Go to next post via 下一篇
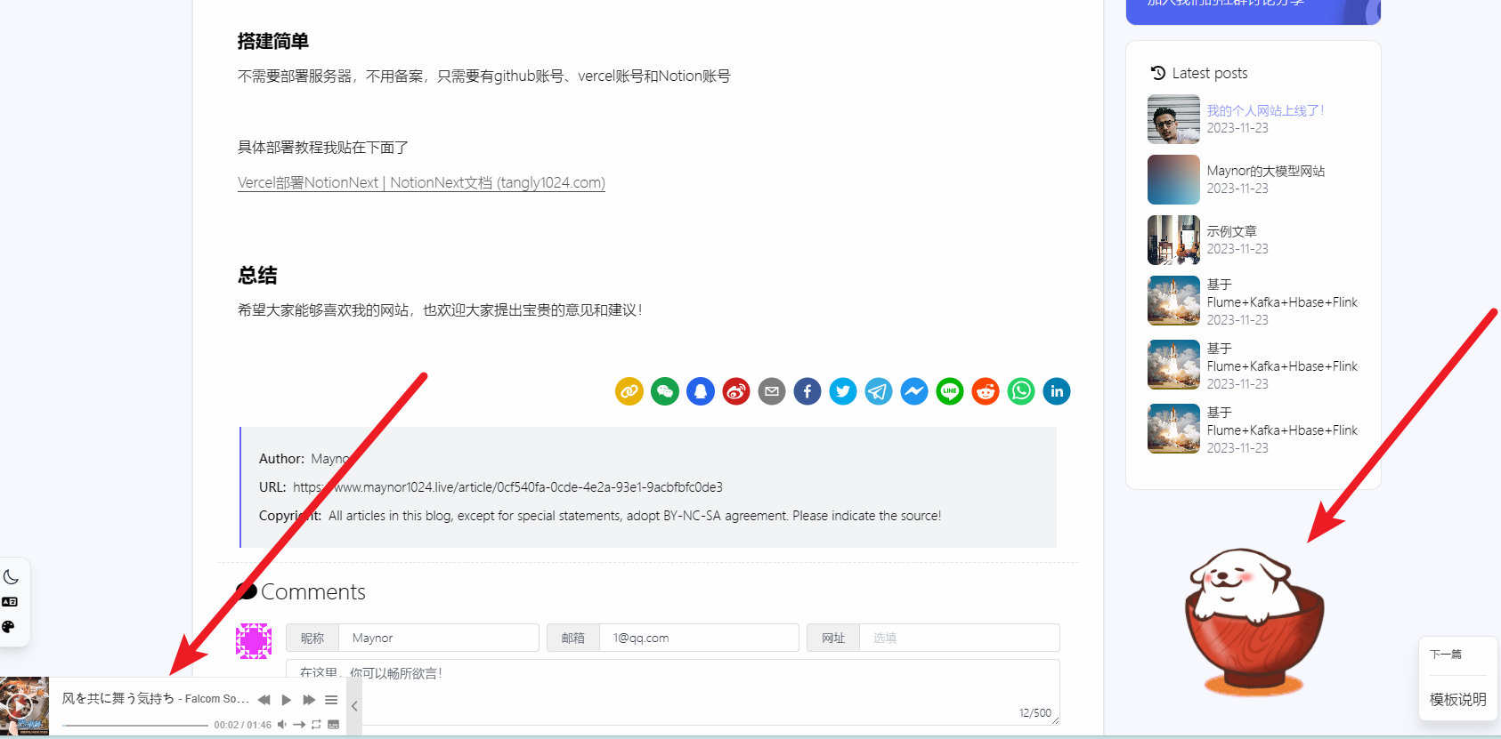The height and width of the screenshot is (739, 1501). tap(1446, 655)
